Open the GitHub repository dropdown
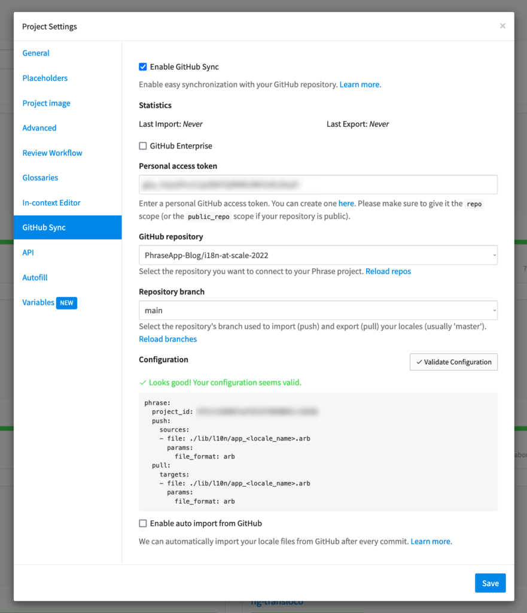The image size is (527, 613). (318, 255)
